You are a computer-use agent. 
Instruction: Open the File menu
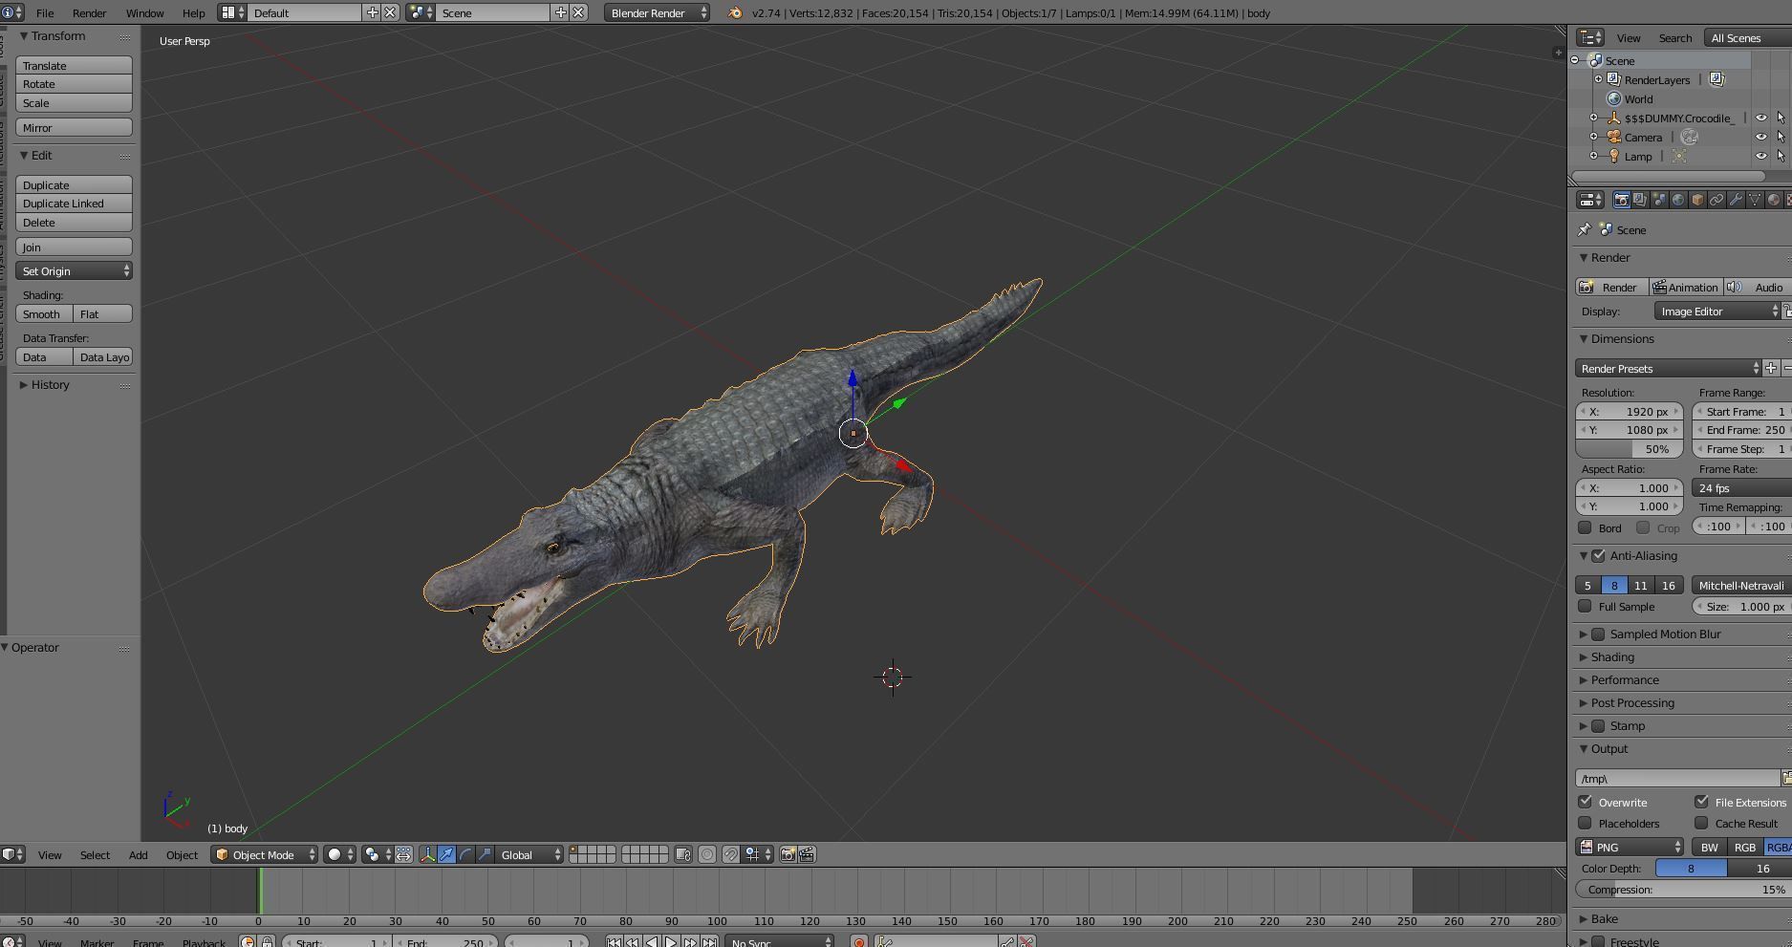click(45, 12)
